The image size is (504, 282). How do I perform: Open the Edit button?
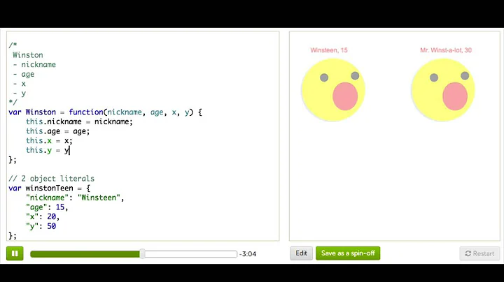[x=301, y=253]
